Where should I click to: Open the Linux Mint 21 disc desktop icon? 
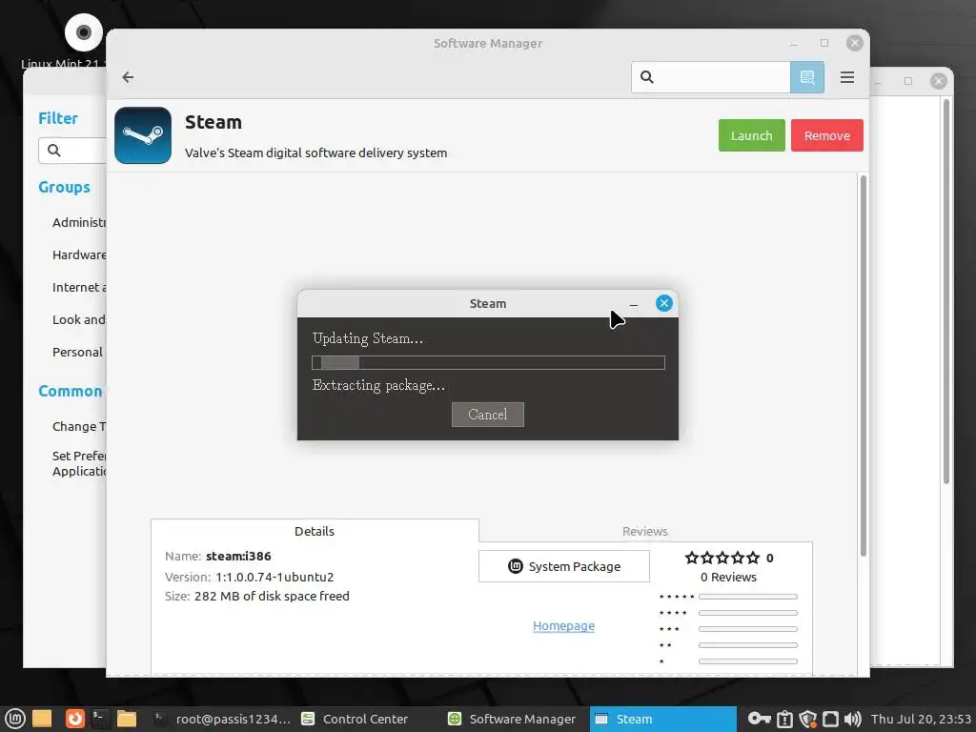pos(84,32)
